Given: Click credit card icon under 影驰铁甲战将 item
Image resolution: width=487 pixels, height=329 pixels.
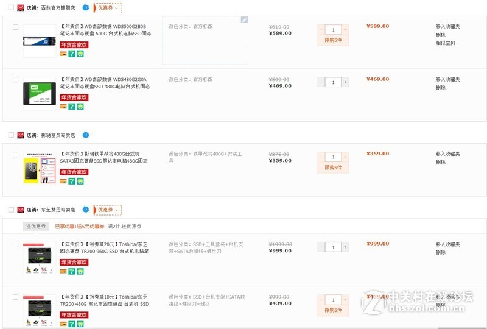Looking at the screenshot, I should 63,182.
